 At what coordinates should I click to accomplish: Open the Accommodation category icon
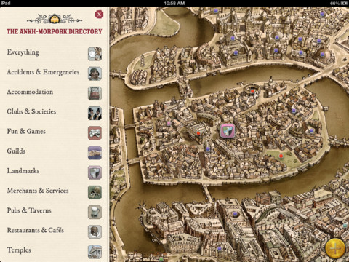pos(95,93)
